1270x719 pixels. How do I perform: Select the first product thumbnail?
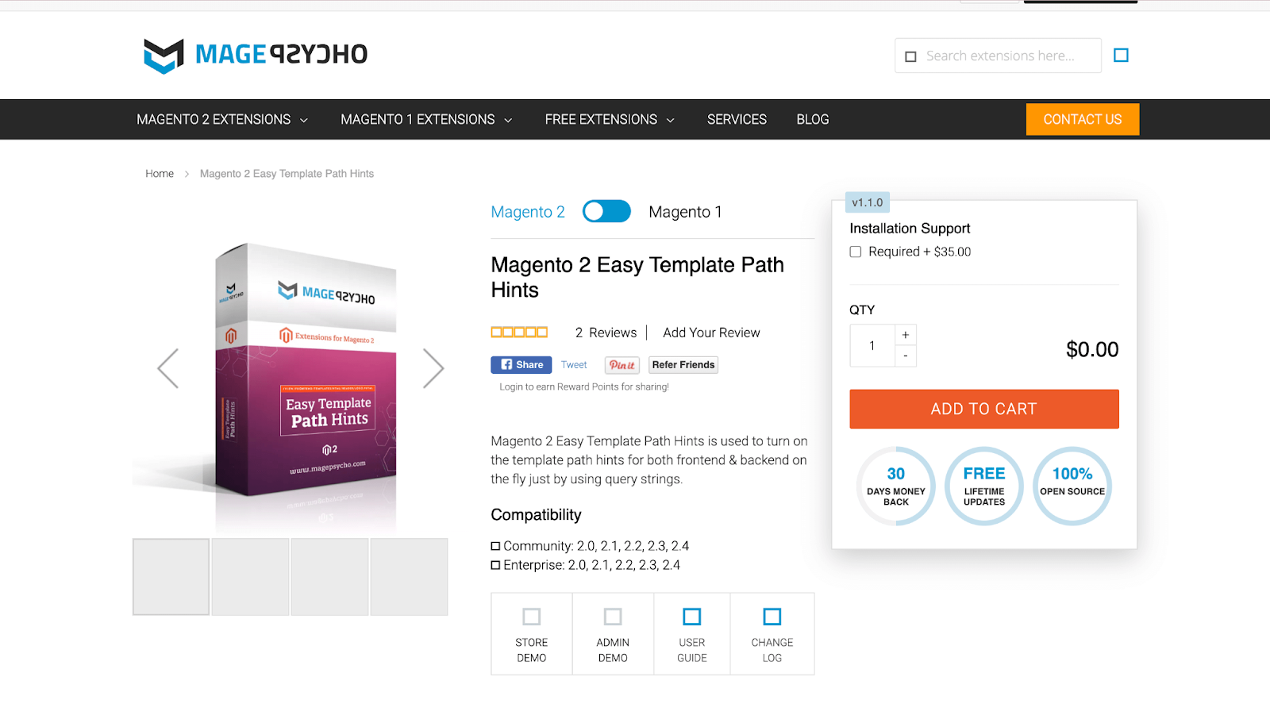pos(171,577)
